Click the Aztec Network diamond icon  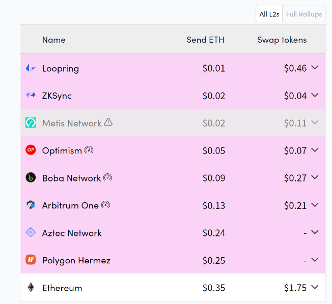tap(31, 233)
